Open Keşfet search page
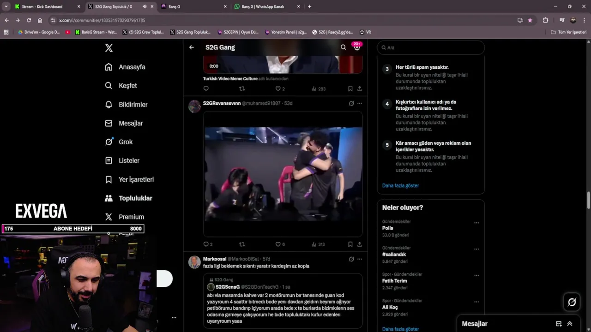Image resolution: width=591 pixels, height=332 pixels. point(121,86)
